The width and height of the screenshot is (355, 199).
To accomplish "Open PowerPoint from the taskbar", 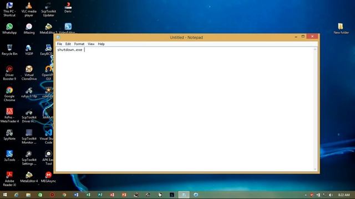I will pyautogui.click(x=124, y=195).
